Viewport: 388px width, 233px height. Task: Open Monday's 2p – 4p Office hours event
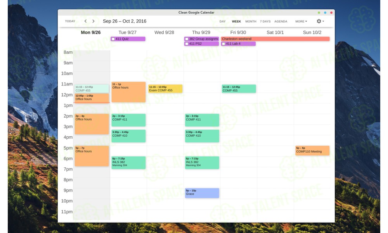pyautogui.click(x=92, y=124)
